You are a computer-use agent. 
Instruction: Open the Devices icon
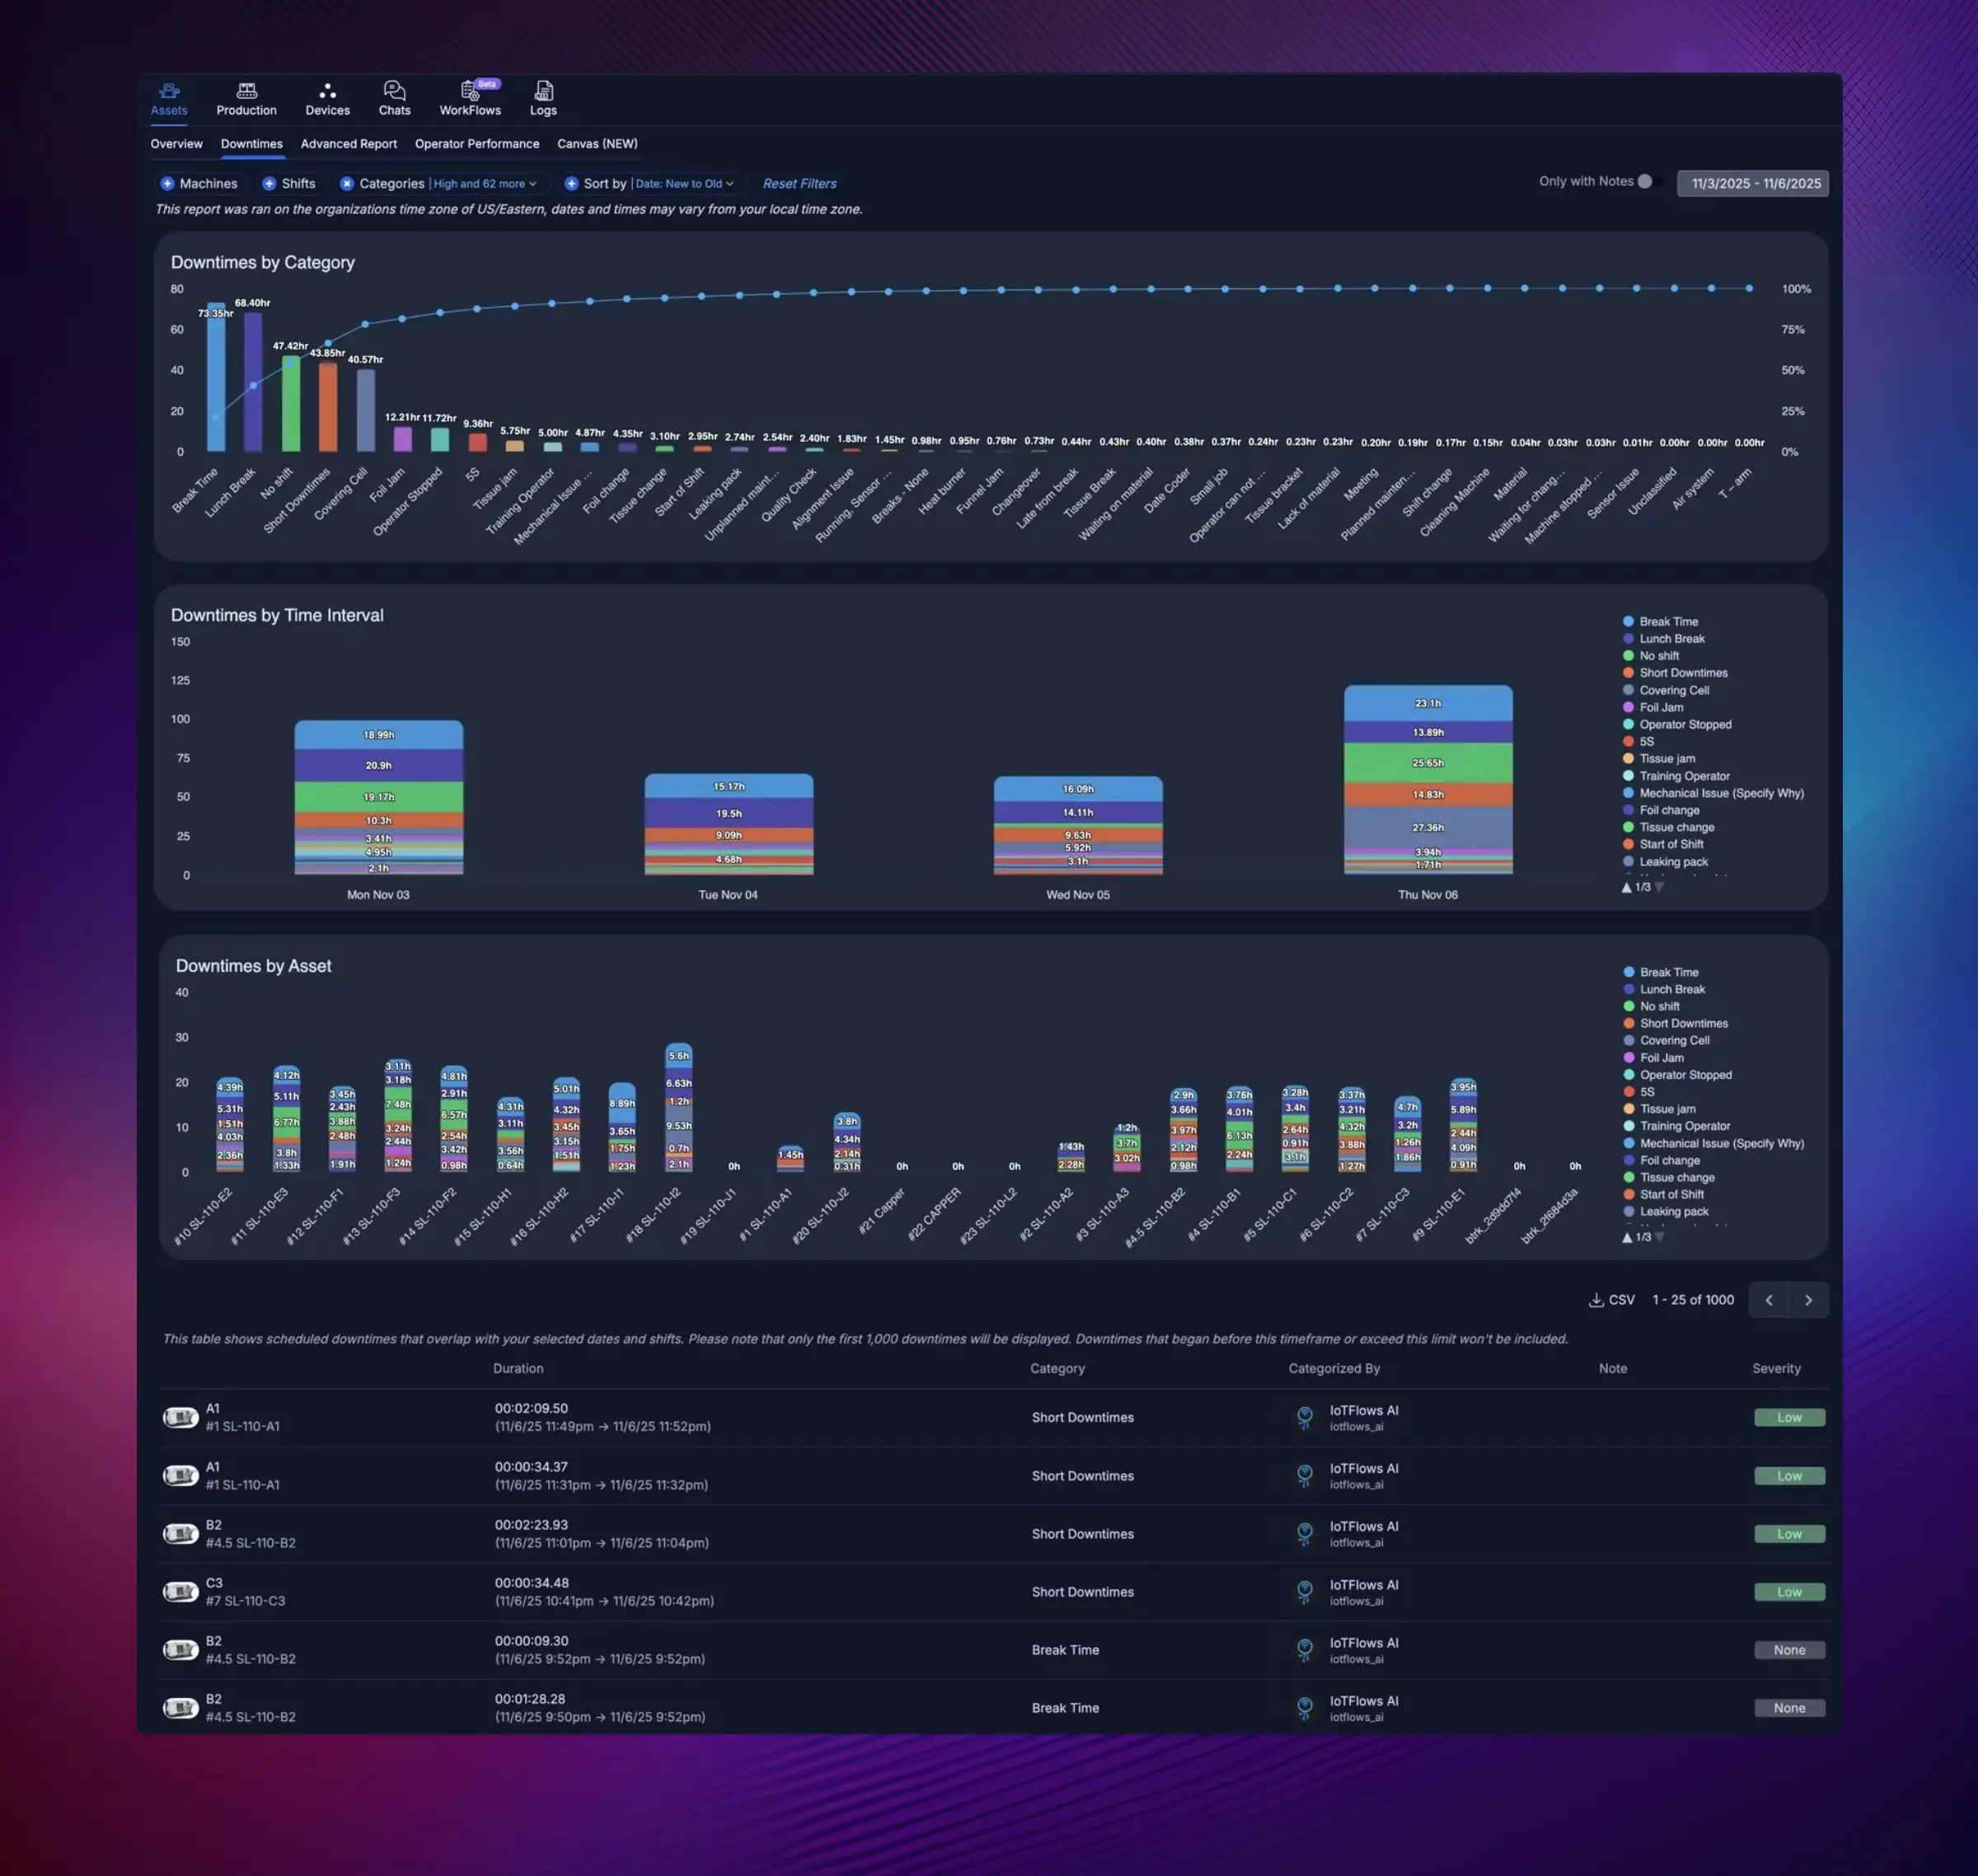(x=327, y=91)
